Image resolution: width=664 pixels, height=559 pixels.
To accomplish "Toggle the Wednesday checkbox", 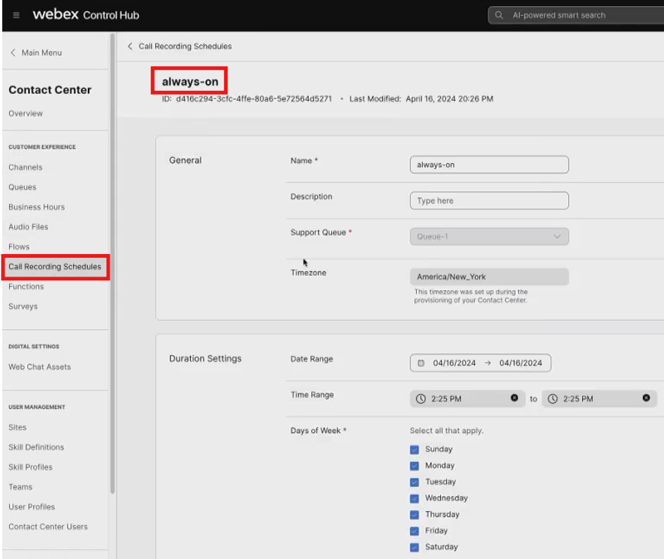I will click(x=415, y=498).
